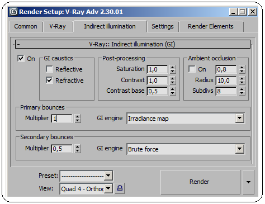Image resolution: width=265 pixels, height=204 pixels.
Task: Click the Saturation spinner arrows
Action: [x=173, y=69]
